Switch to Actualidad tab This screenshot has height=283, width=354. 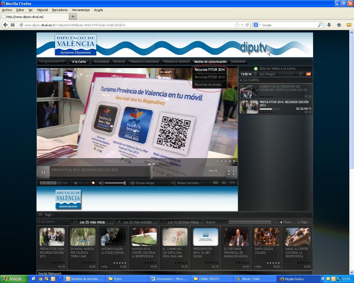[x=101, y=62]
